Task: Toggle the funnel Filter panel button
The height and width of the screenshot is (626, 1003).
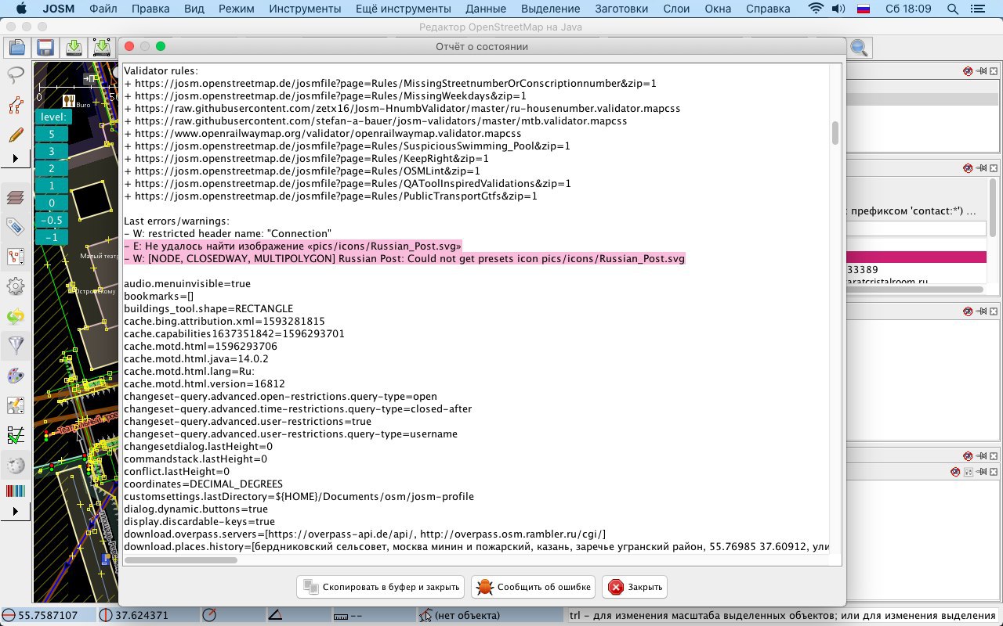Action: 16,345
